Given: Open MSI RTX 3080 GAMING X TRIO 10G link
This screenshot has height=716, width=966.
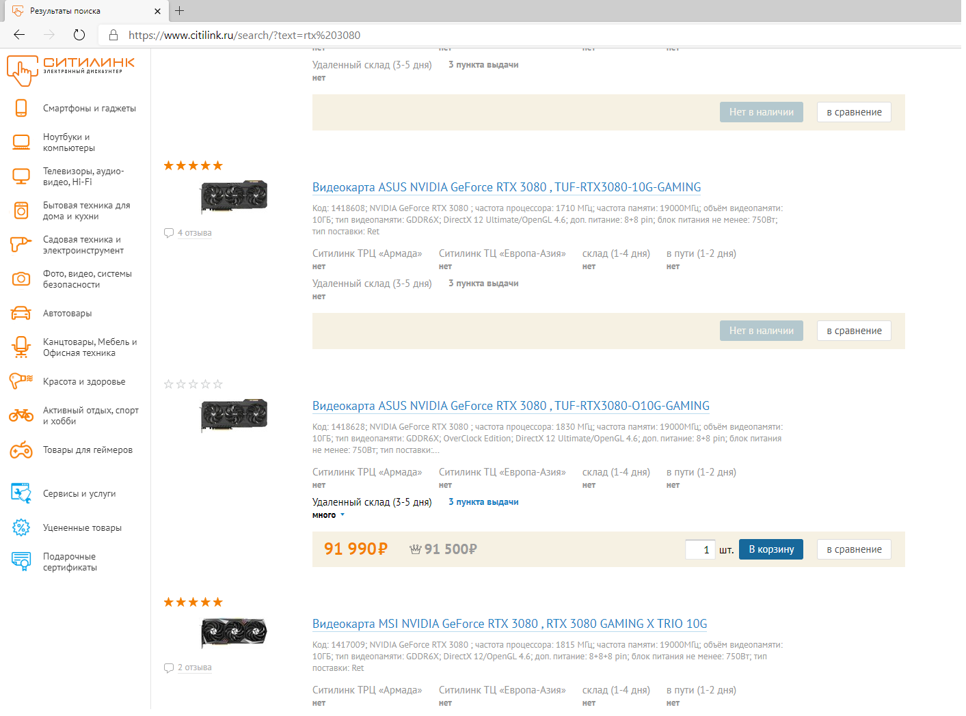Looking at the screenshot, I should pos(509,624).
